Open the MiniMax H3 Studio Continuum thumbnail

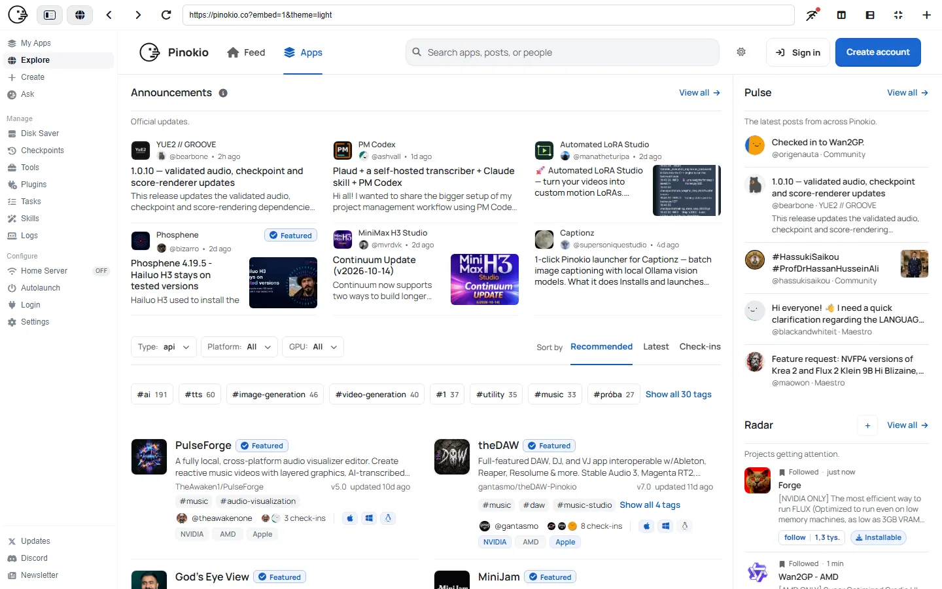(x=485, y=279)
